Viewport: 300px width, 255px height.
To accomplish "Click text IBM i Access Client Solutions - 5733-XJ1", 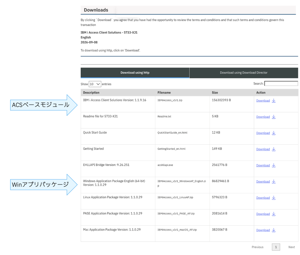I will 109,32.
